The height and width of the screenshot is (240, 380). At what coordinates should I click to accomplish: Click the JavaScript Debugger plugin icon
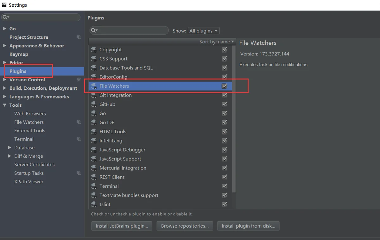pyautogui.click(x=93, y=150)
